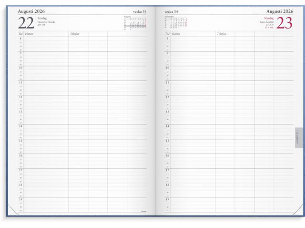This screenshot has height=228, width=305.
Task: Click the large date number 22
Action: click(x=26, y=23)
